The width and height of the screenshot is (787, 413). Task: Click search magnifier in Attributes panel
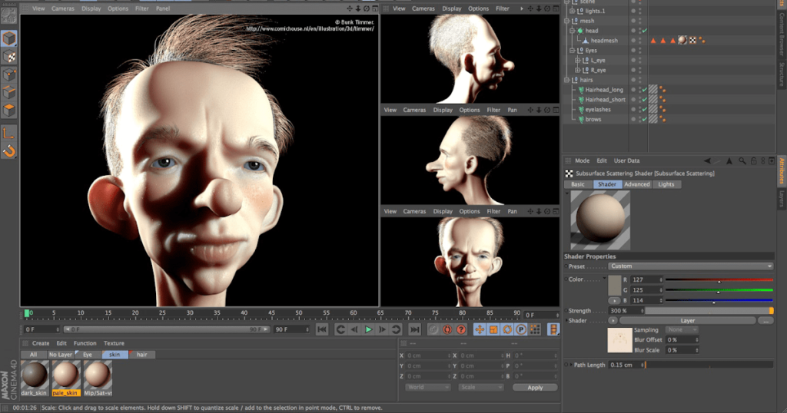tap(742, 161)
